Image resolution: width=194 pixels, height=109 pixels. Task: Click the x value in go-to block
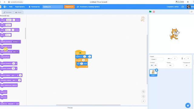click(x=85, y=57)
